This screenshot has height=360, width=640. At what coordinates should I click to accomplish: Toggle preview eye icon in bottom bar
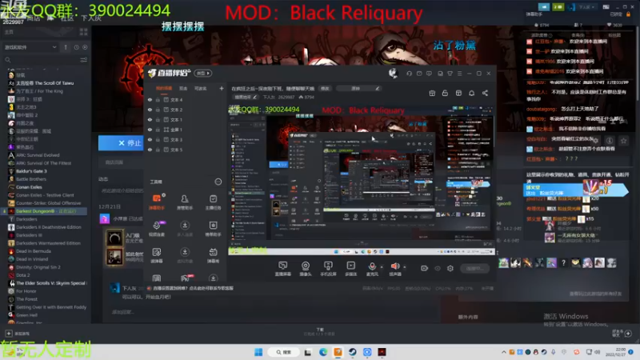coord(438,268)
